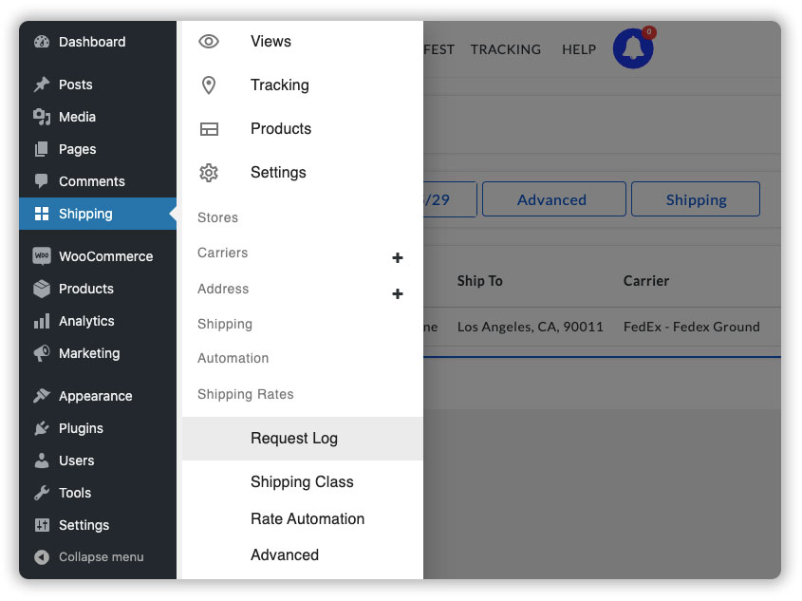This screenshot has width=802, height=601.
Task: Select Advanced in the flyout submenu
Action: click(x=285, y=555)
